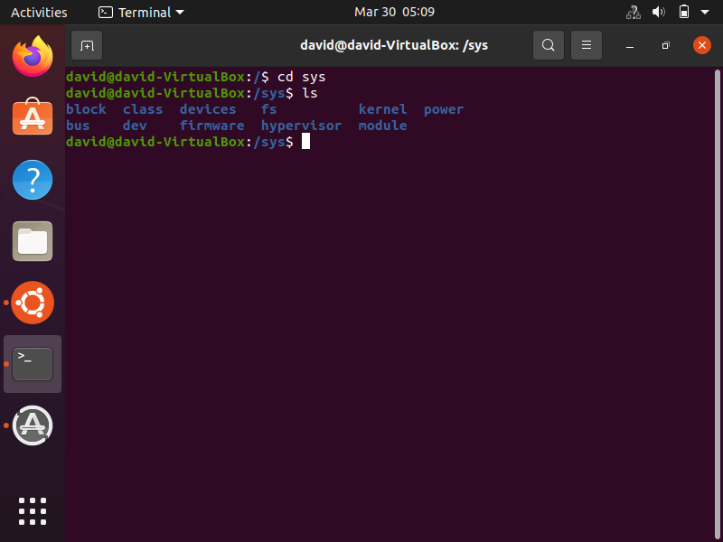Open the Files manager in dock
The height and width of the screenshot is (542, 723).
33,241
